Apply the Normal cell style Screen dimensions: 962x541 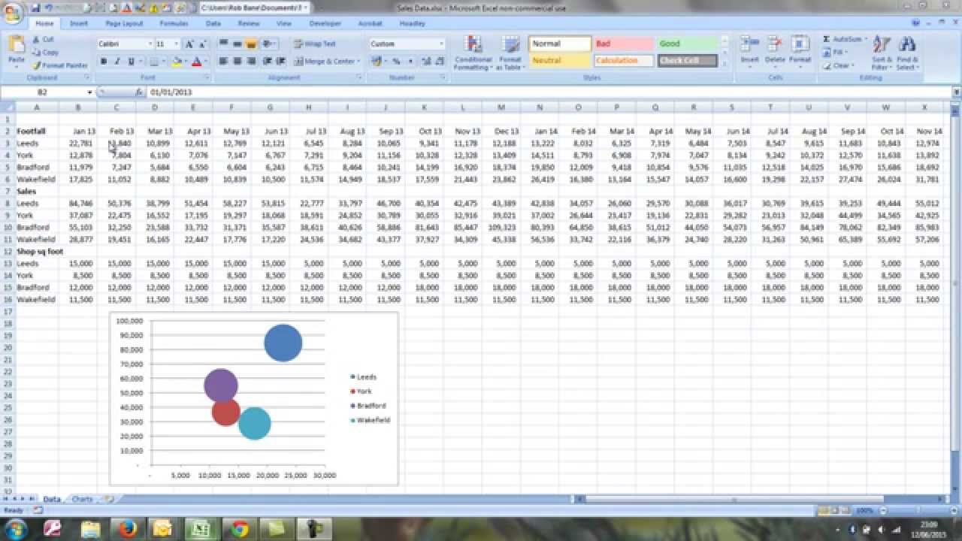point(560,44)
